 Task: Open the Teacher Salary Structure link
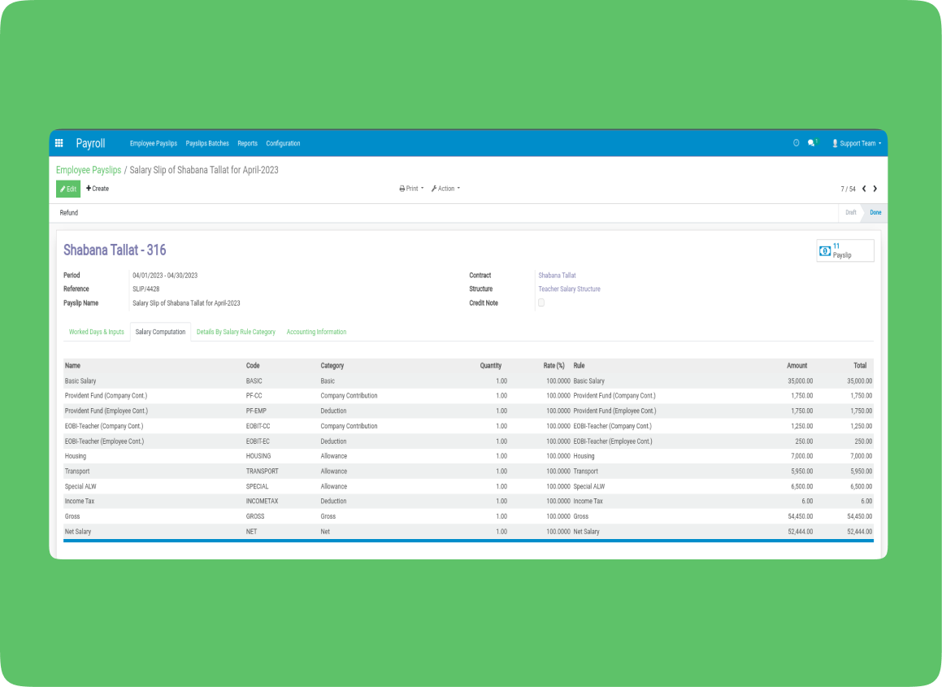569,289
